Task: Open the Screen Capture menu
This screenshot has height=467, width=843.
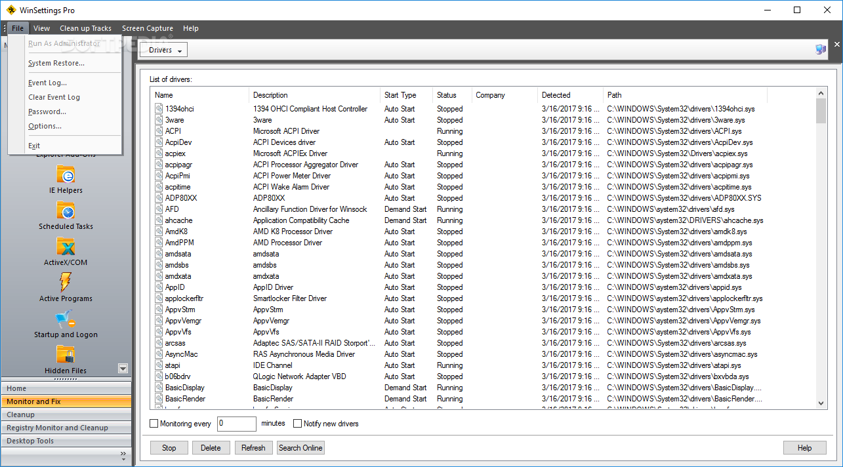Action: [148, 28]
